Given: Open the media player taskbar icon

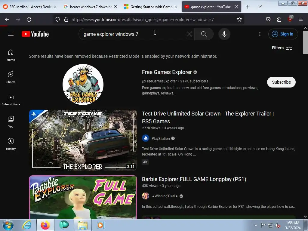Looking at the screenshot, I should pos(101,225).
